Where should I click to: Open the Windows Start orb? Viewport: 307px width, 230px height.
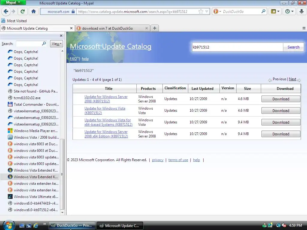[8, 225]
